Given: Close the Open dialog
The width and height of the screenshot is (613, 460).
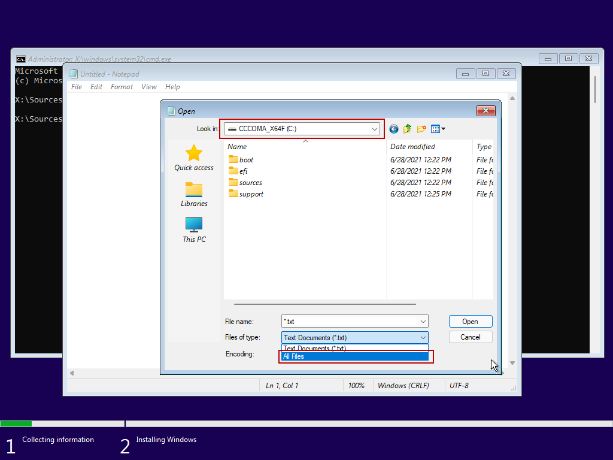Looking at the screenshot, I should tap(486, 111).
